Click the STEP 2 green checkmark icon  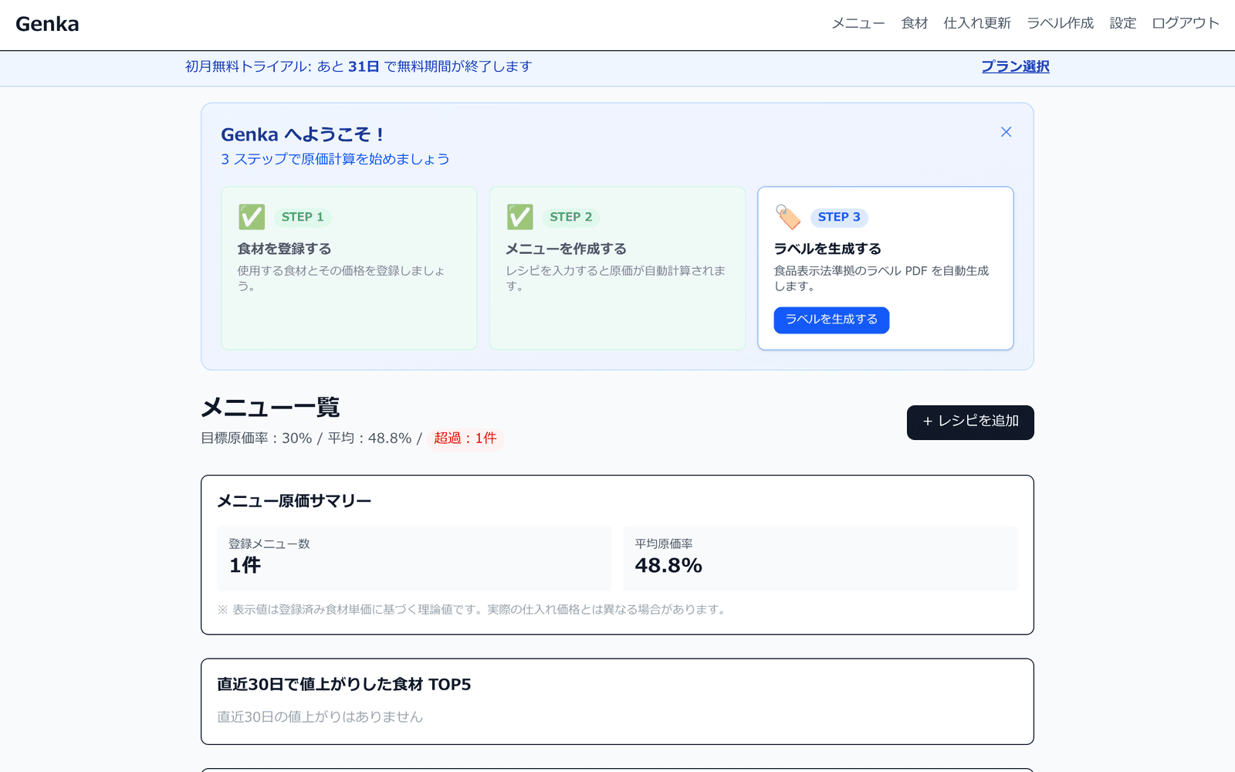point(520,217)
